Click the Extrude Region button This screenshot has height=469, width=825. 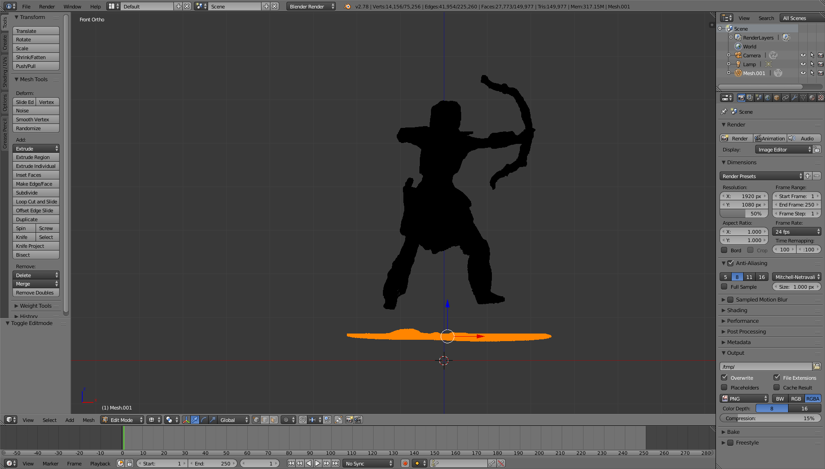click(36, 157)
